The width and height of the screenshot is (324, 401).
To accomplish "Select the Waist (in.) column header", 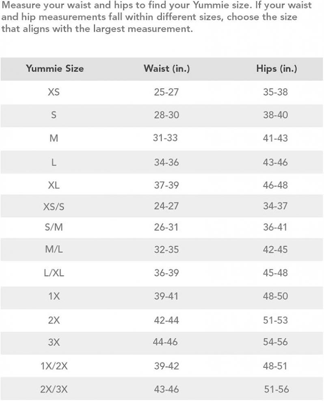I will click(166, 69).
